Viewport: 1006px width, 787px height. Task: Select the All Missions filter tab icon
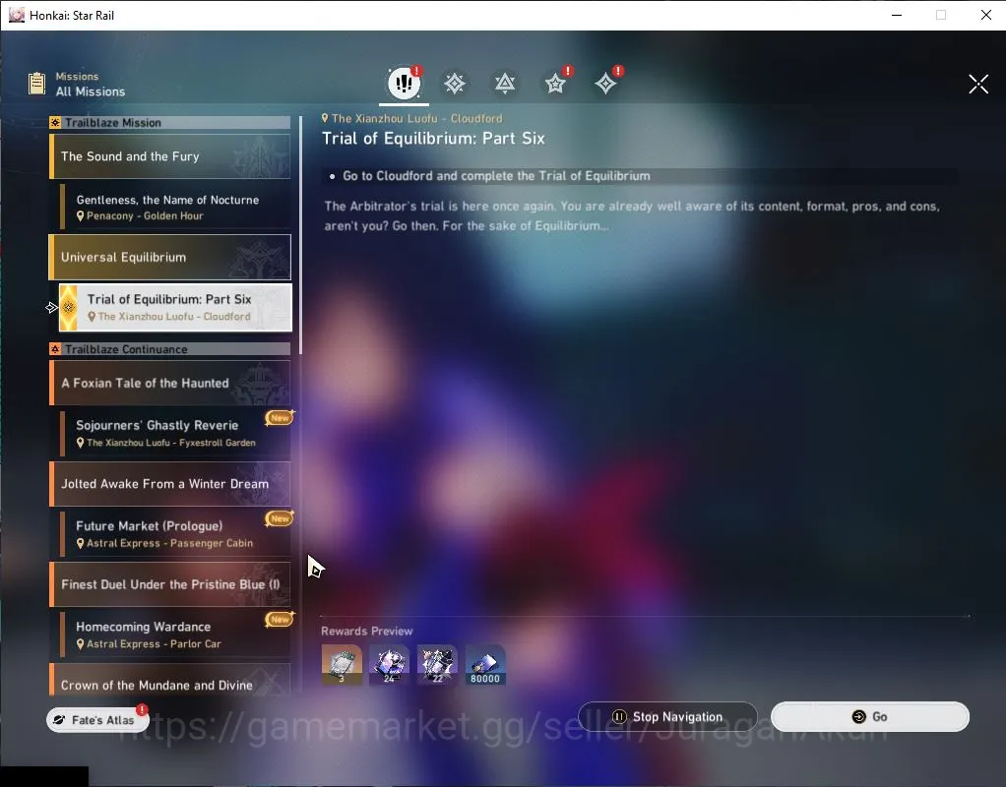click(404, 83)
